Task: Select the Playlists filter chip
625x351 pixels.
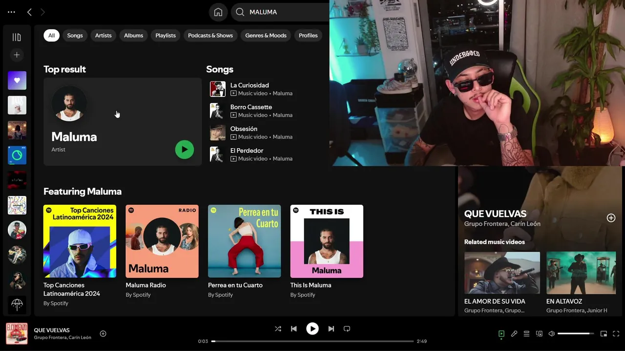Action: (x=166, y=36)
